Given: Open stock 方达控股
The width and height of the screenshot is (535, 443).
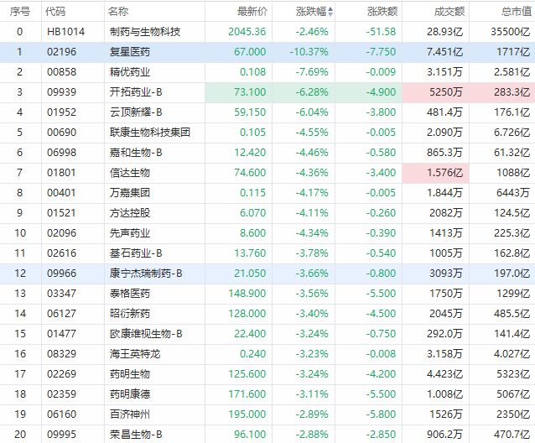Looking at the screenshot, I should 130,213.
